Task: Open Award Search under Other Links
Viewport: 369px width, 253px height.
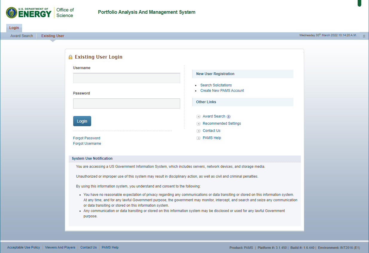Action: click(214, 116)
